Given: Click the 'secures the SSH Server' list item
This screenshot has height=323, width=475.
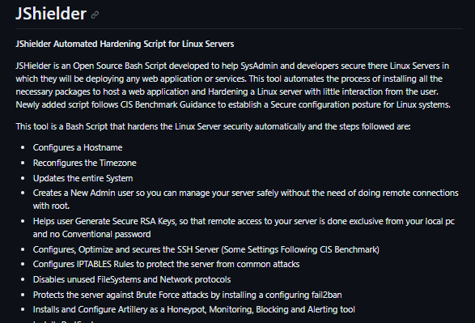Looking at the screenshot, I should coord(206,249).
